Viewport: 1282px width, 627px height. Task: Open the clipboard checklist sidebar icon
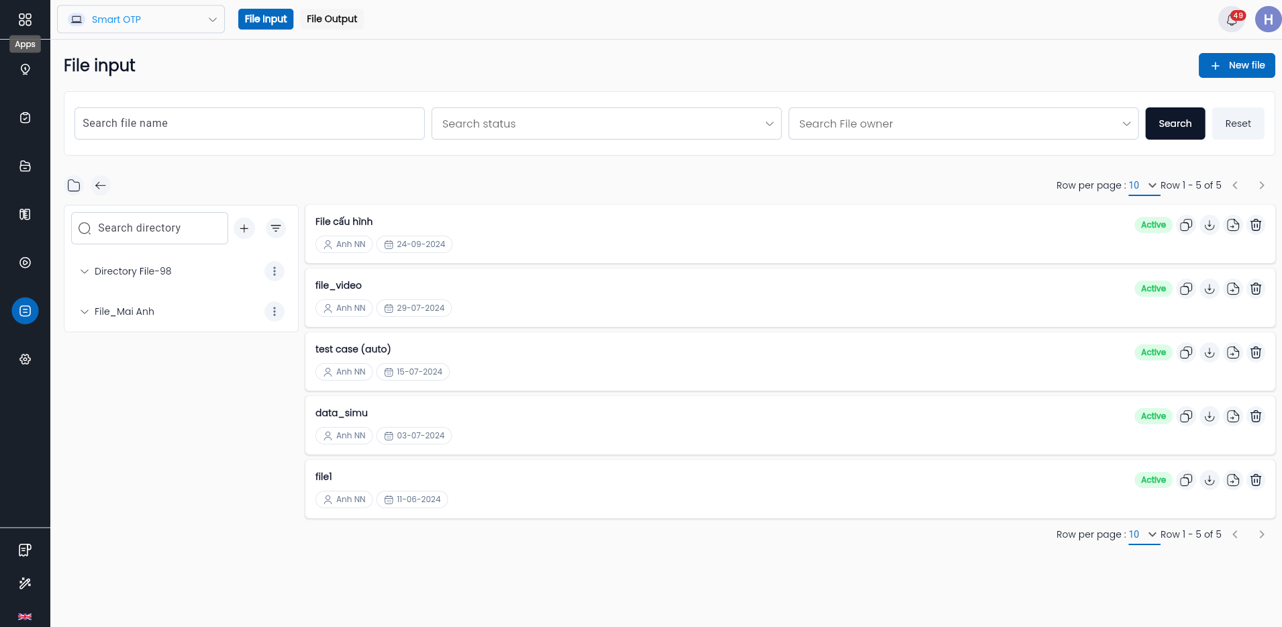[25, 117]
